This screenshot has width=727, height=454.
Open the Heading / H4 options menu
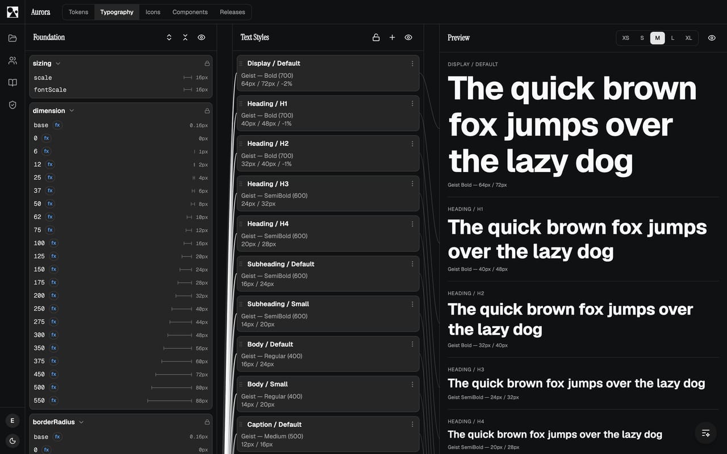coord(412,224)
